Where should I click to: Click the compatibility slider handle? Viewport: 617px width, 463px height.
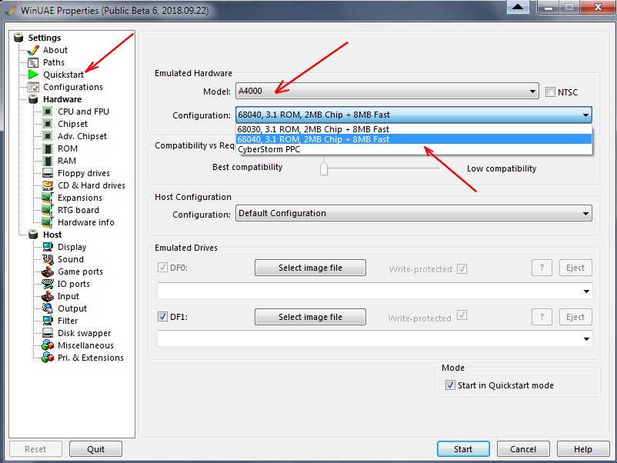click(x=324, y=168)
